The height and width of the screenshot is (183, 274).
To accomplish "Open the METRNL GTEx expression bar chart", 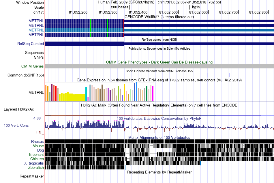I will [x=99, y=92].
